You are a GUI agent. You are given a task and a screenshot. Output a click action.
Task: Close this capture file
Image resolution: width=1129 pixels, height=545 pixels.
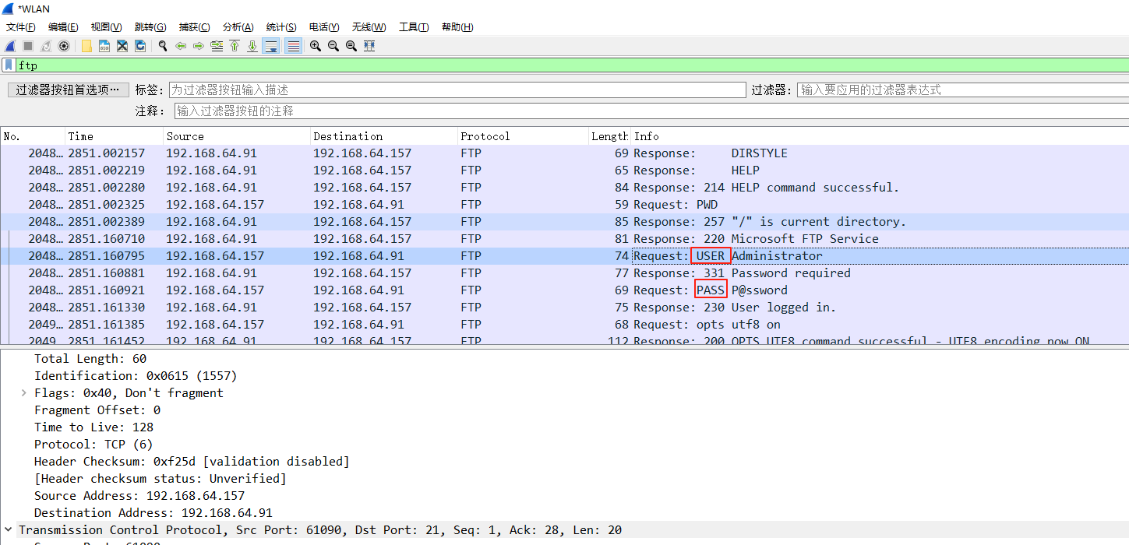[x=122, y=46]
